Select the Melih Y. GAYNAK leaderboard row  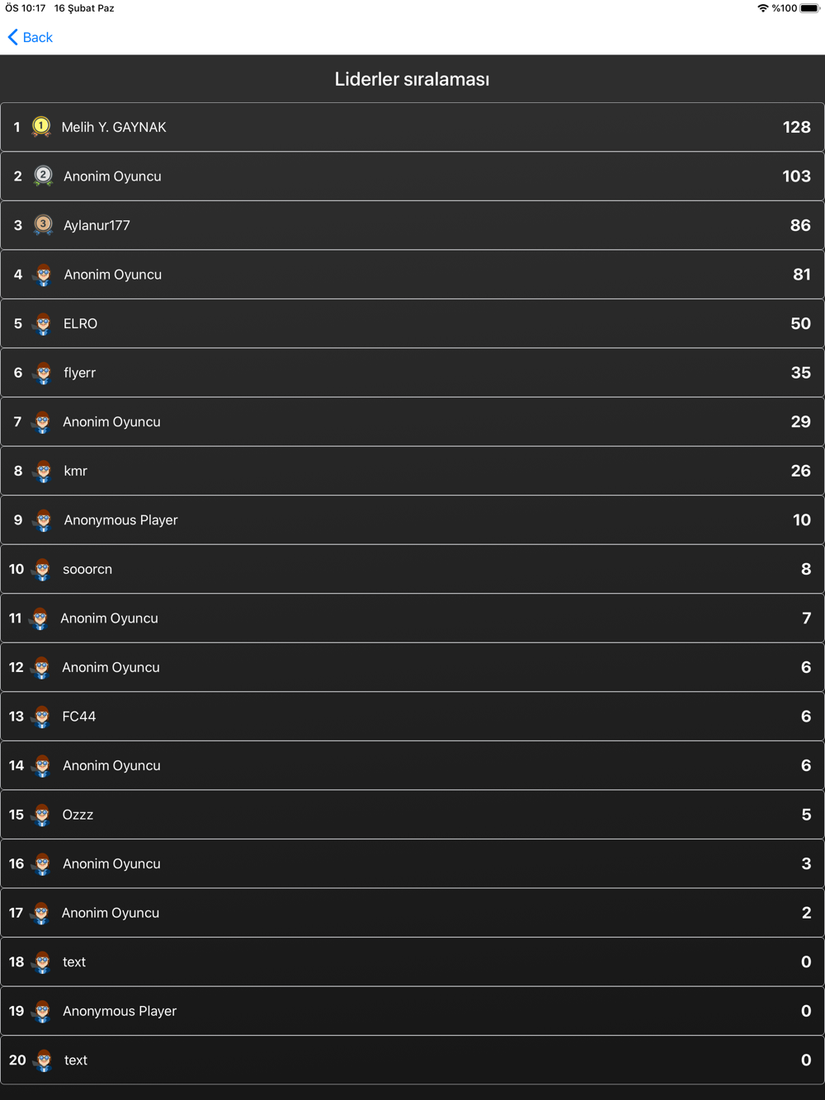coord(412,127)
